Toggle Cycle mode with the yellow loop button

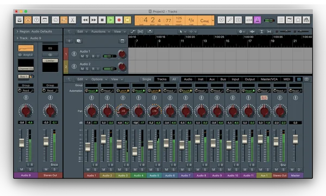pos(128,20)
